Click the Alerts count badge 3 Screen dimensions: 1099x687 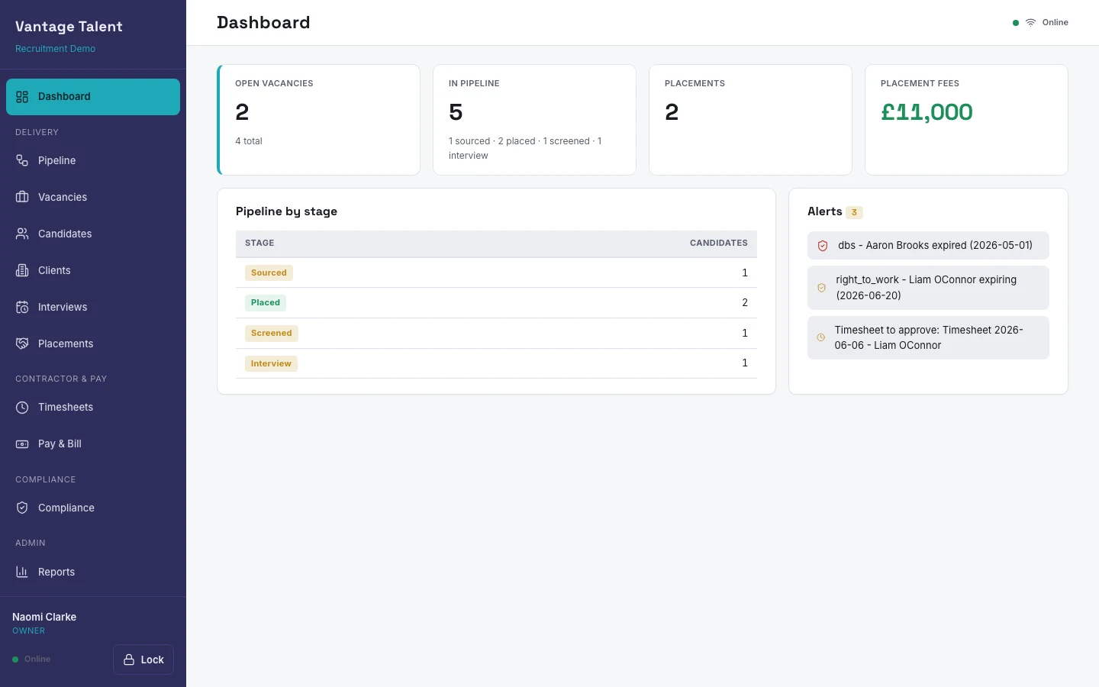[854, 212]
